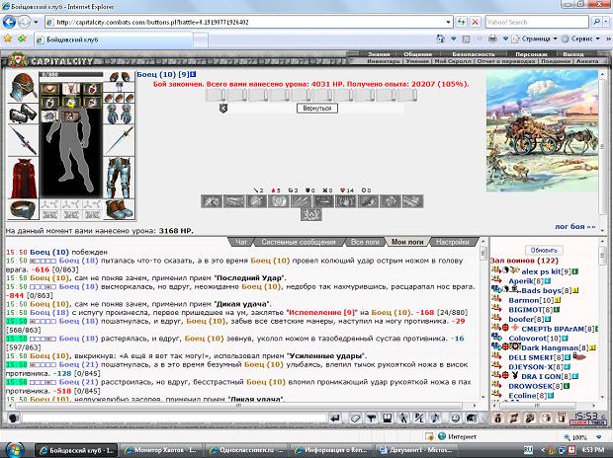Open the Настройки tab

(453, 242)
